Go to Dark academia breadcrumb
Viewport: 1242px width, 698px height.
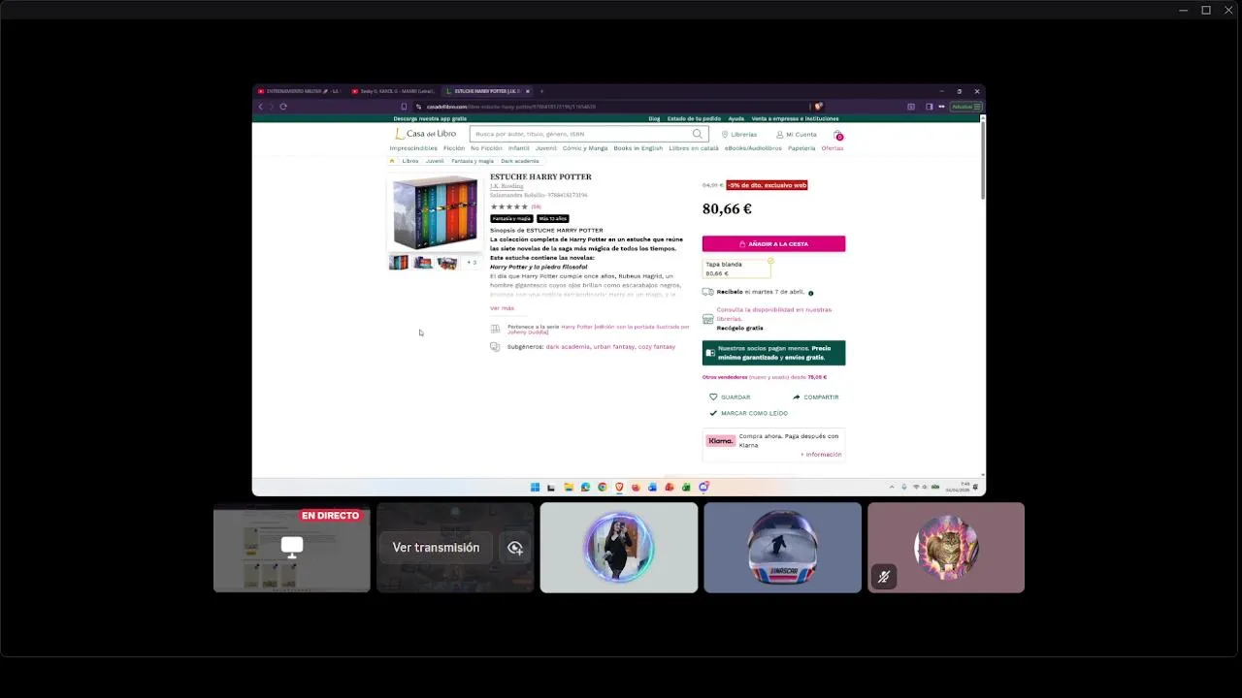pos(519,161)
